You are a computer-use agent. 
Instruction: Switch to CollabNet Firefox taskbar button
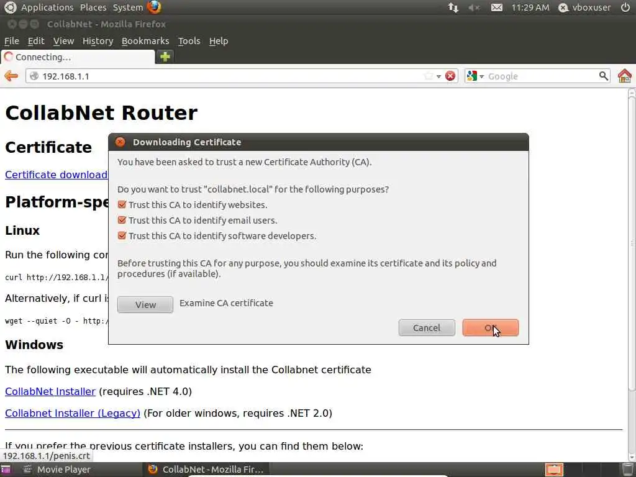coord(206,470)
